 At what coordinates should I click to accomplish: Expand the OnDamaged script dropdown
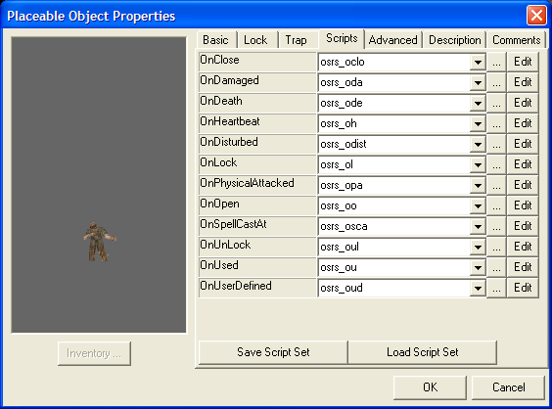[x=478, y=83]
